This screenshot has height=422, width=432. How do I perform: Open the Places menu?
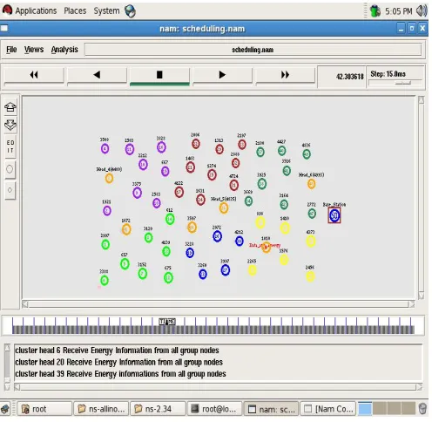pyautogui.click(x=75, y=10)
